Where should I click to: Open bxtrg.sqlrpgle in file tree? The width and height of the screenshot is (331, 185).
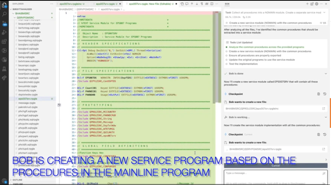(x=26, y=57)
